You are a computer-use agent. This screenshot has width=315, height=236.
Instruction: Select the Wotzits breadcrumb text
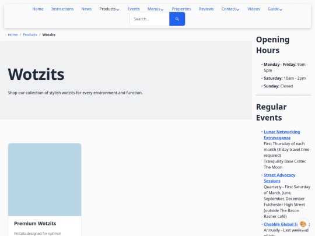49,35
